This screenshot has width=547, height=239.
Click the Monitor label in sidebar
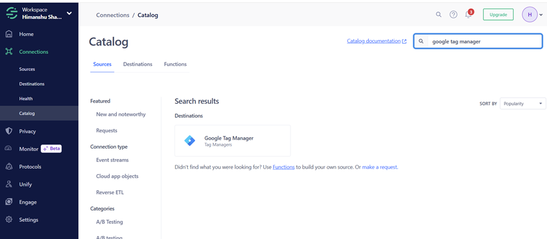[x=29, y=149]
